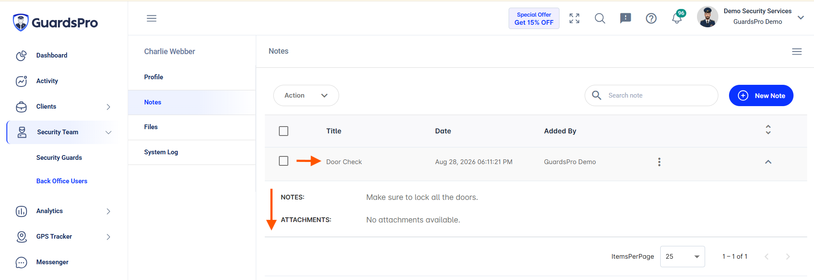Image resolution: width=814 pixels, height=280 pixels.
Task: Collapse the Security Team chevron
Action: [108, 133]
